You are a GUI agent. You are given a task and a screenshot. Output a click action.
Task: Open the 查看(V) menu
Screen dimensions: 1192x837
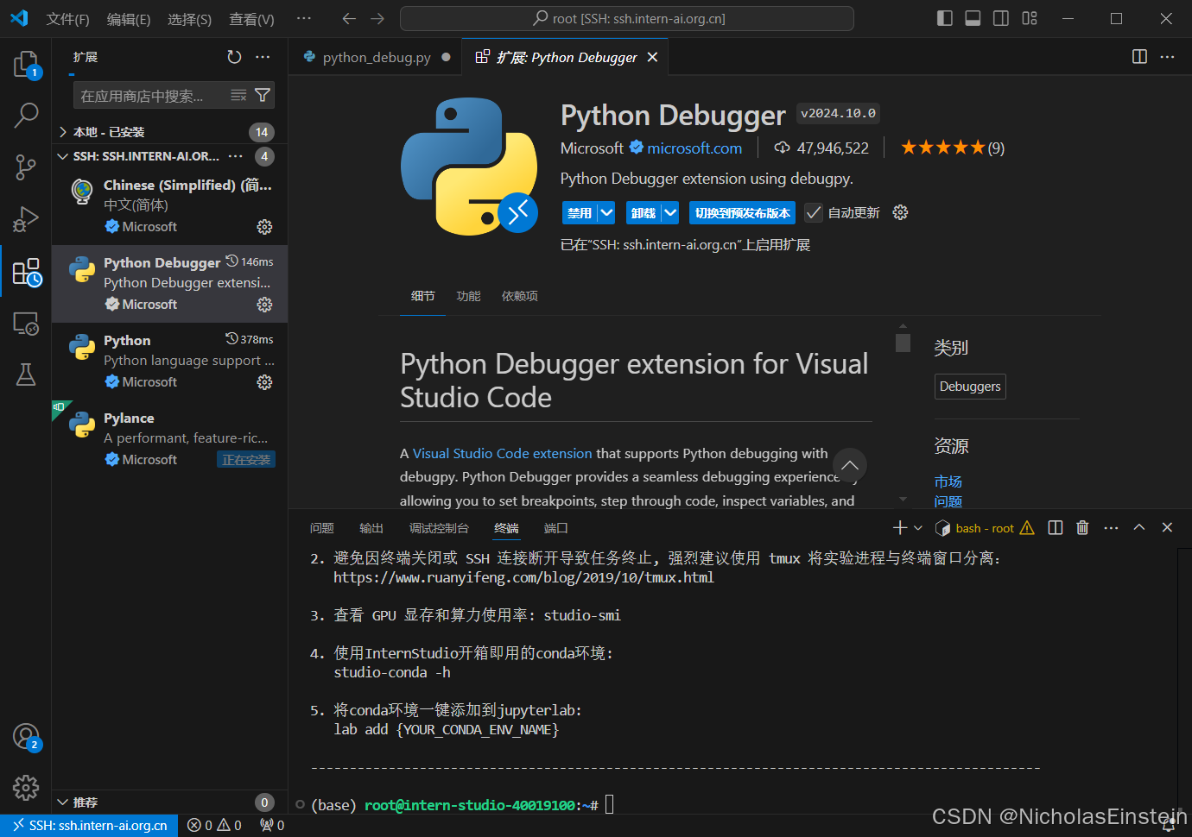coord(250,19)
